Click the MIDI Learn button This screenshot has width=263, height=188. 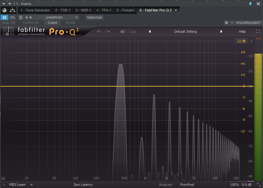pyautogui.click(x=18, y=185)
